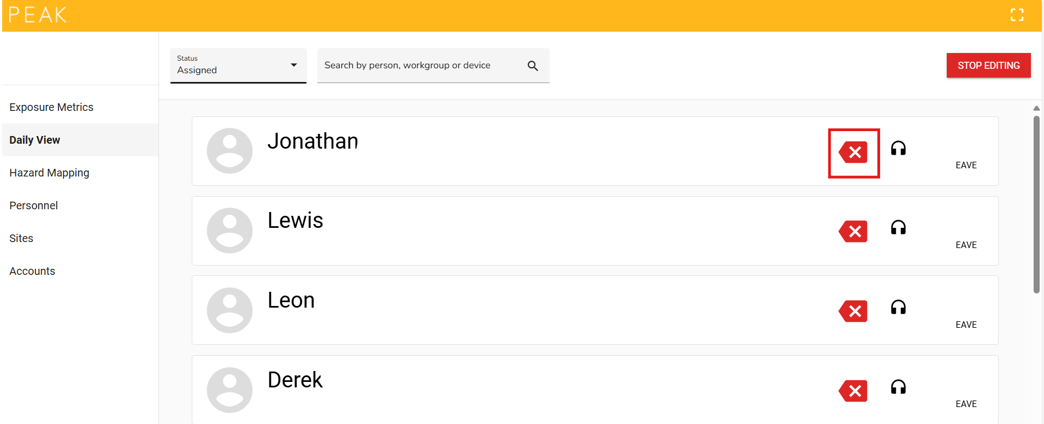The height and width of the screenshot is (424, 1044).
Task: Select Hazard Mapping in the sidebar
Action: point(49,173)
